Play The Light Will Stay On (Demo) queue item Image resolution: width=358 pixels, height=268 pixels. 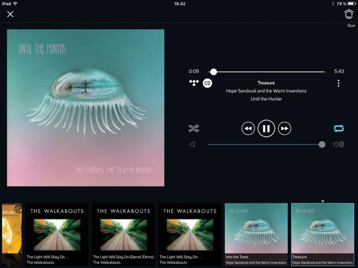point(123,235)
